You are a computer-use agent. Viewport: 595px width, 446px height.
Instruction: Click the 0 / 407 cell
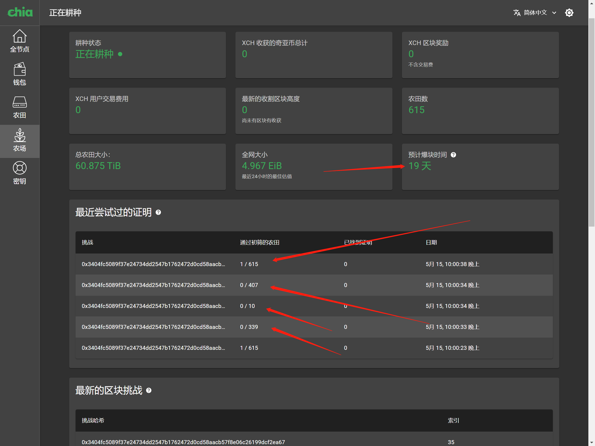(x=249, y=285)
